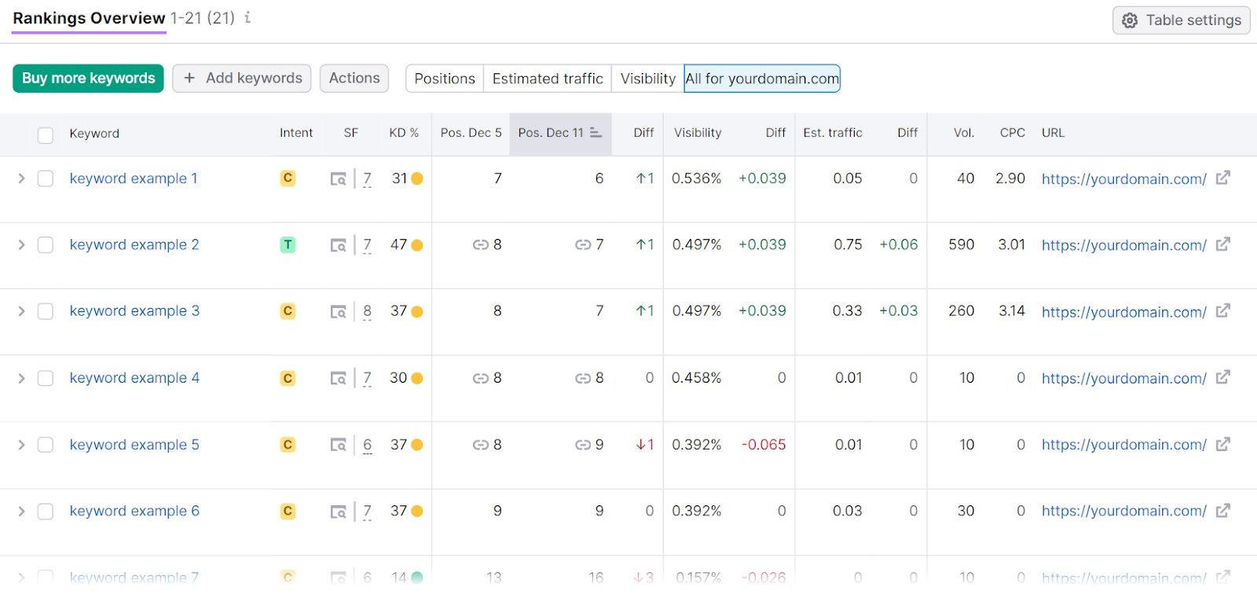Check the box for keyword example 2
The image size is (1257, 598).
coord(46,245)
